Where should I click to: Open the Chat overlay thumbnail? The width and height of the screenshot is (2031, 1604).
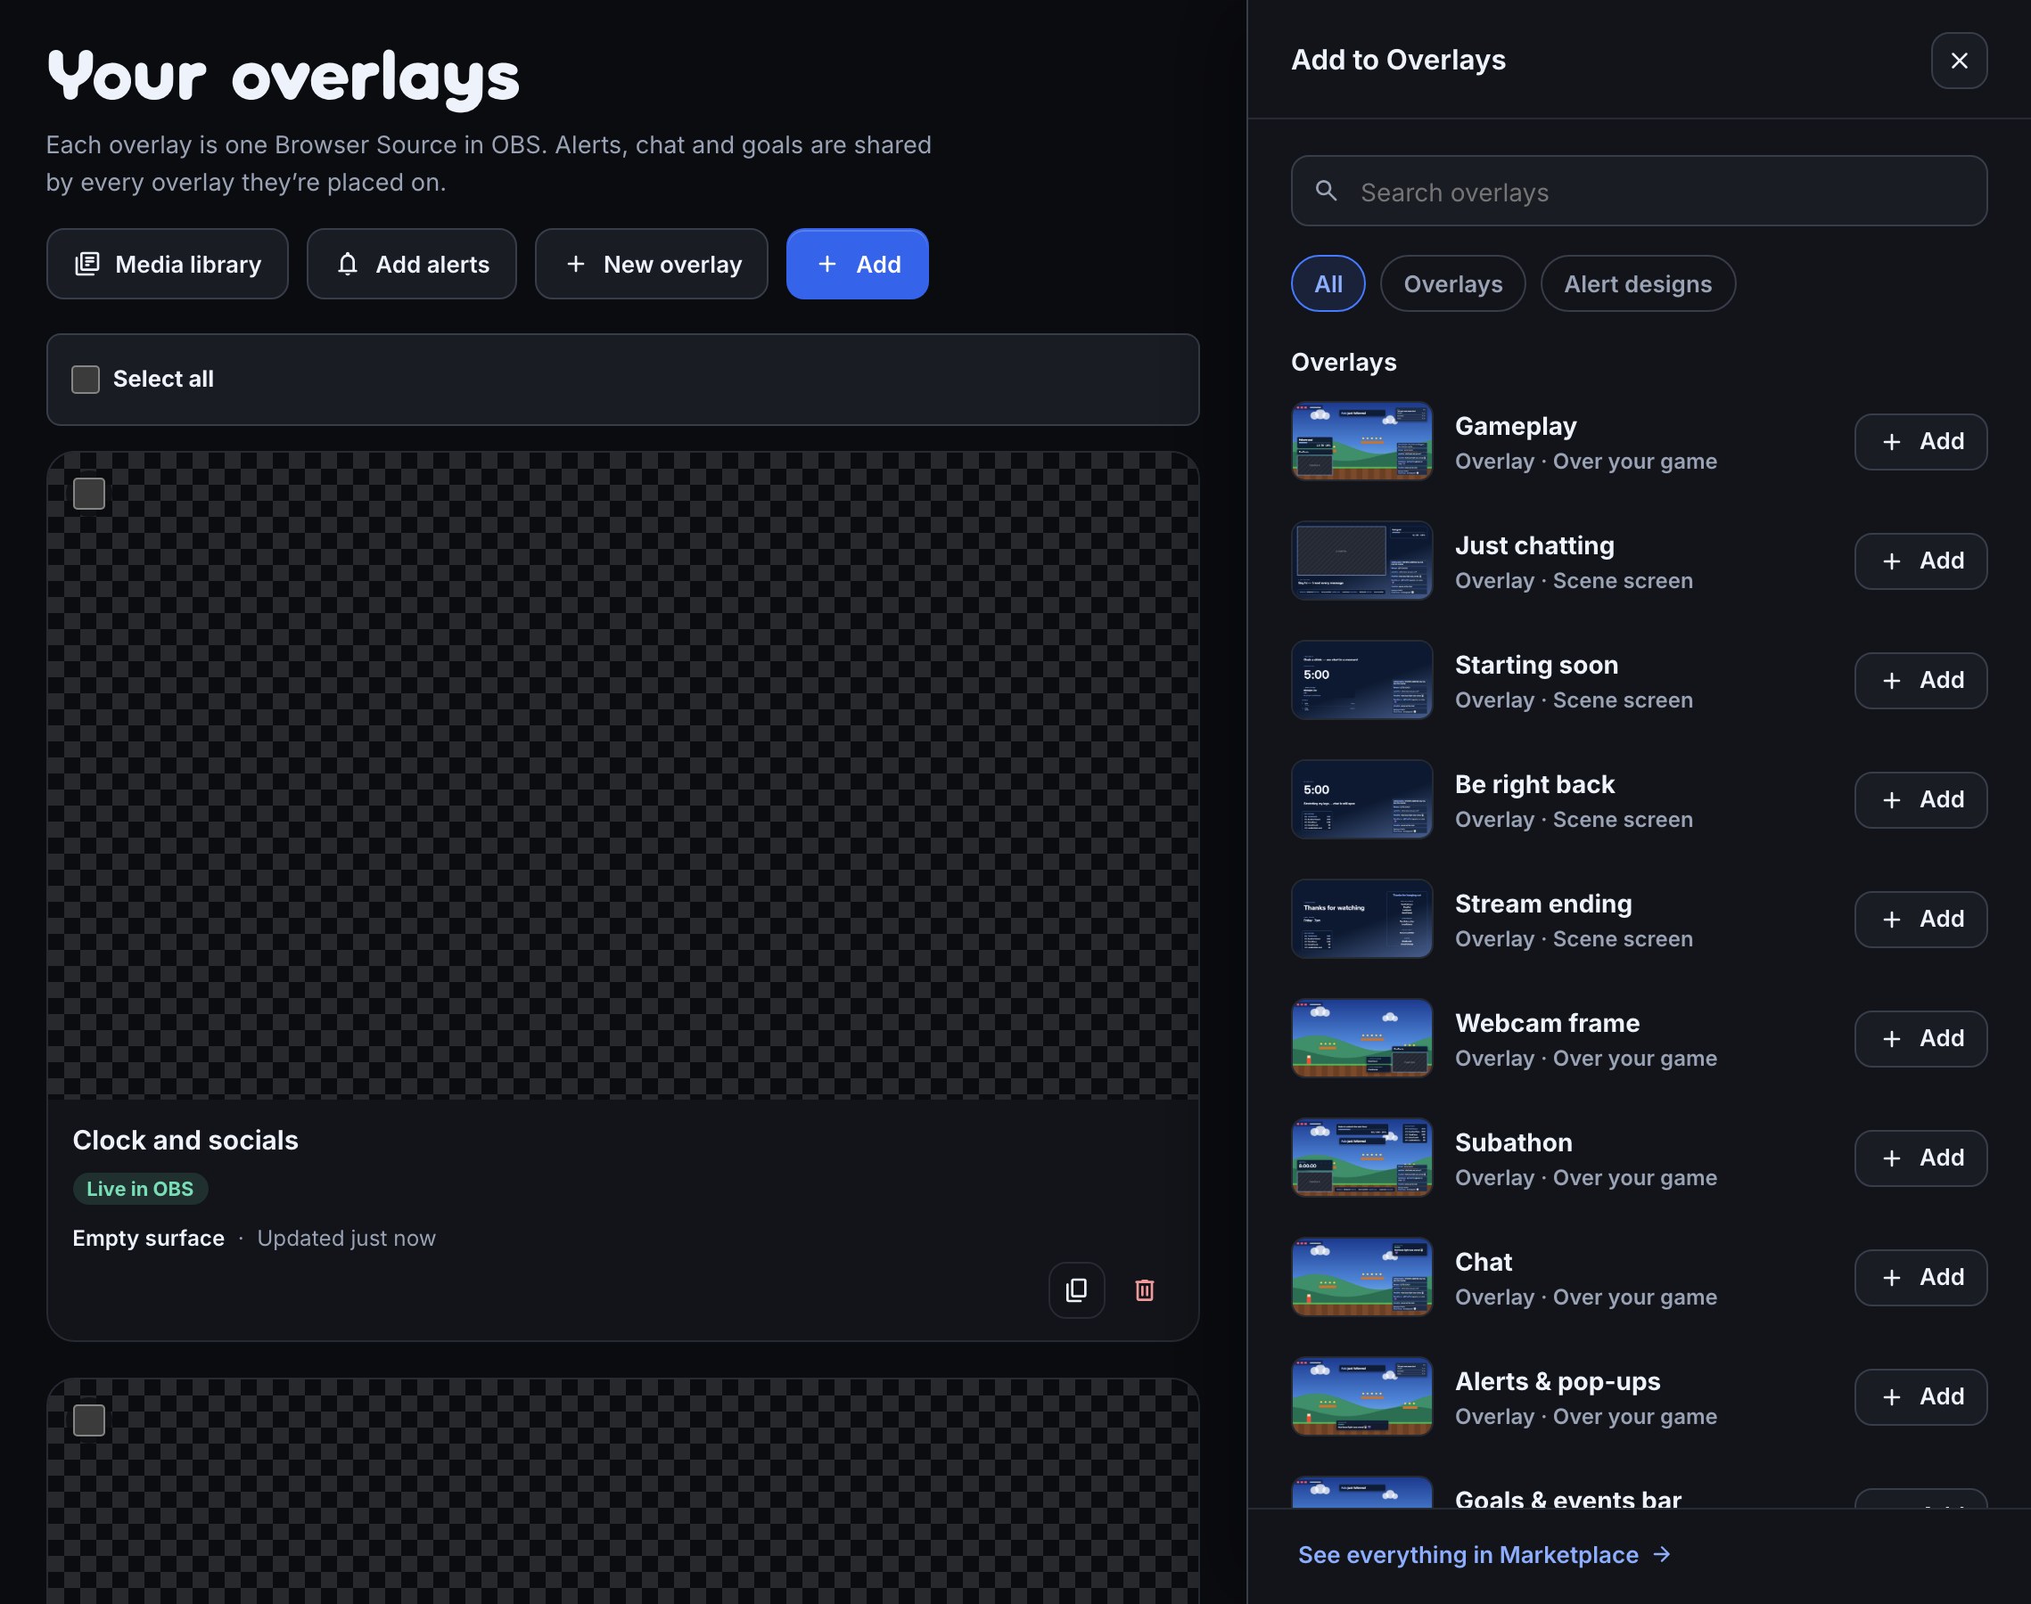1361,1276
